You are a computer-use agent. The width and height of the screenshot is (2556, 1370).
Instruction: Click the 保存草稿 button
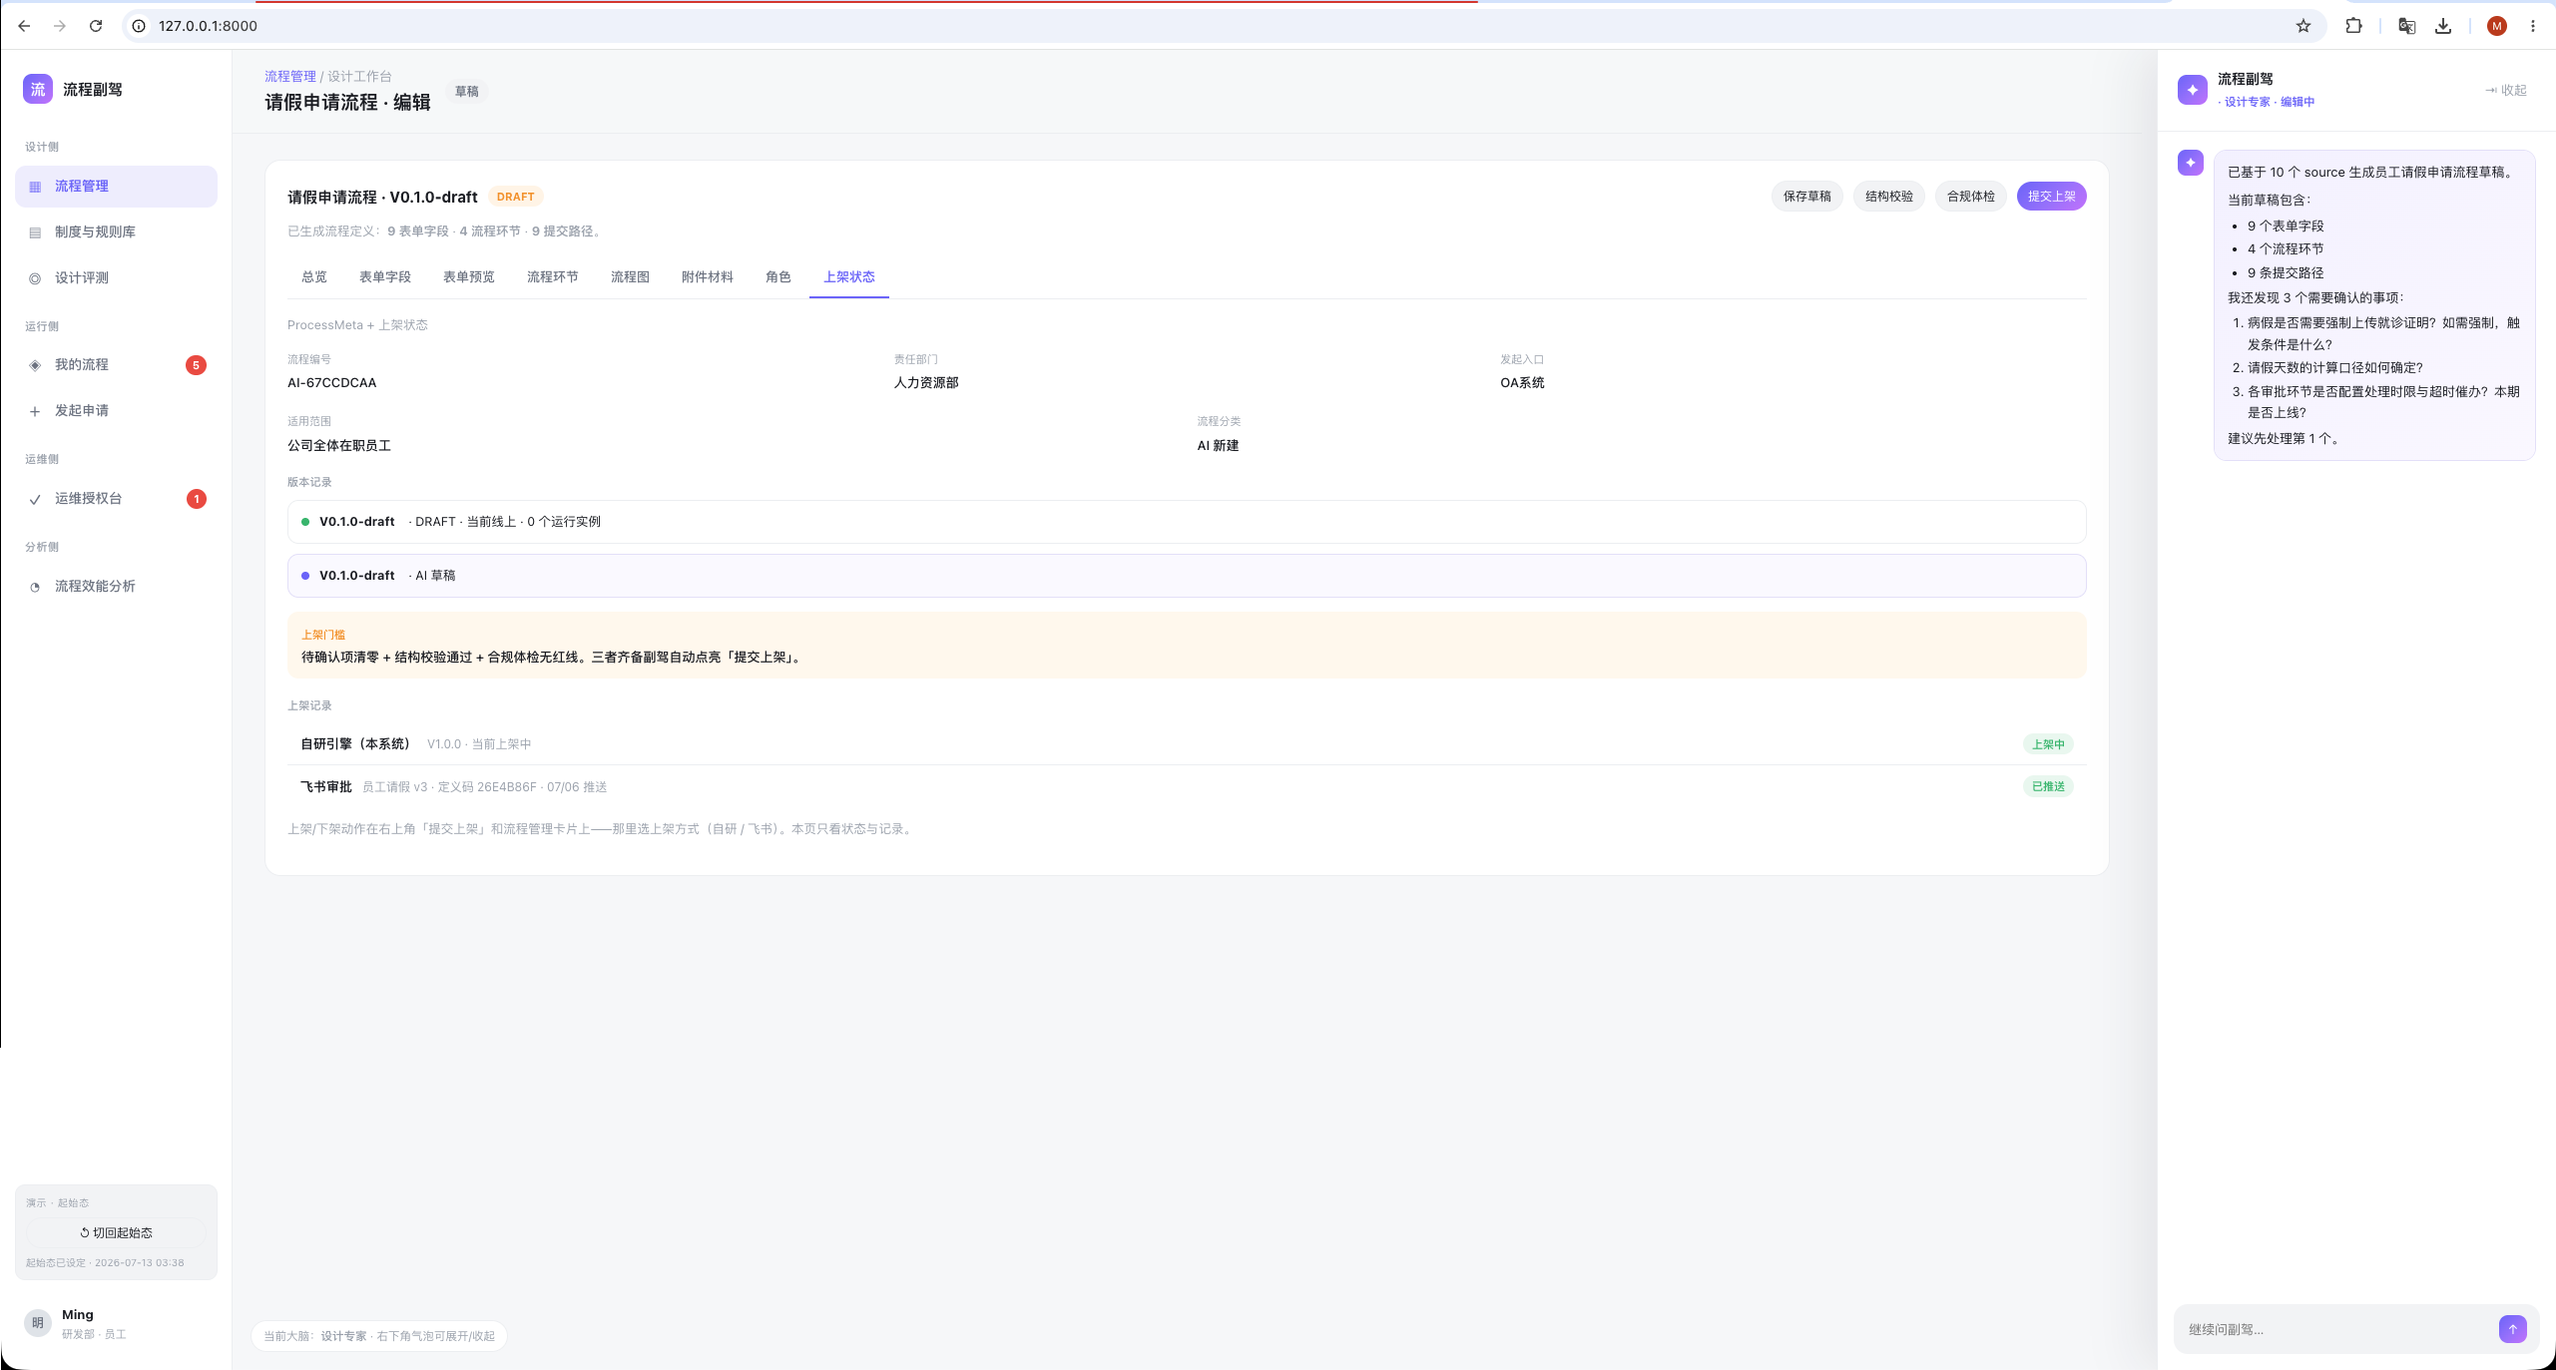(1807, 197)
